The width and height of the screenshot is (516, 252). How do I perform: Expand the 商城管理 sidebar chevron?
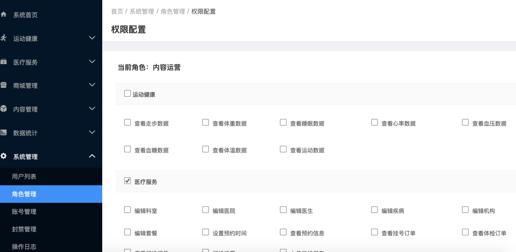(92, 85)
